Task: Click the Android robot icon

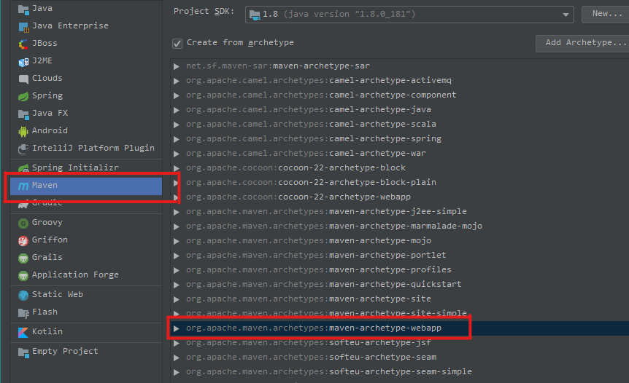Action: point(23,131)
